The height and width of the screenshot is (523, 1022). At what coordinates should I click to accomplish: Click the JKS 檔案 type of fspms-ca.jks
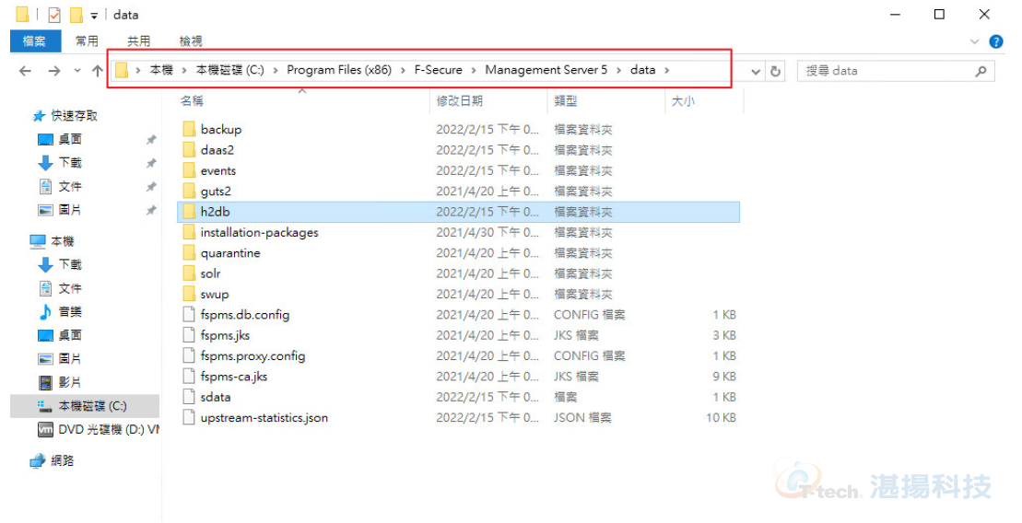coord(576,378)
